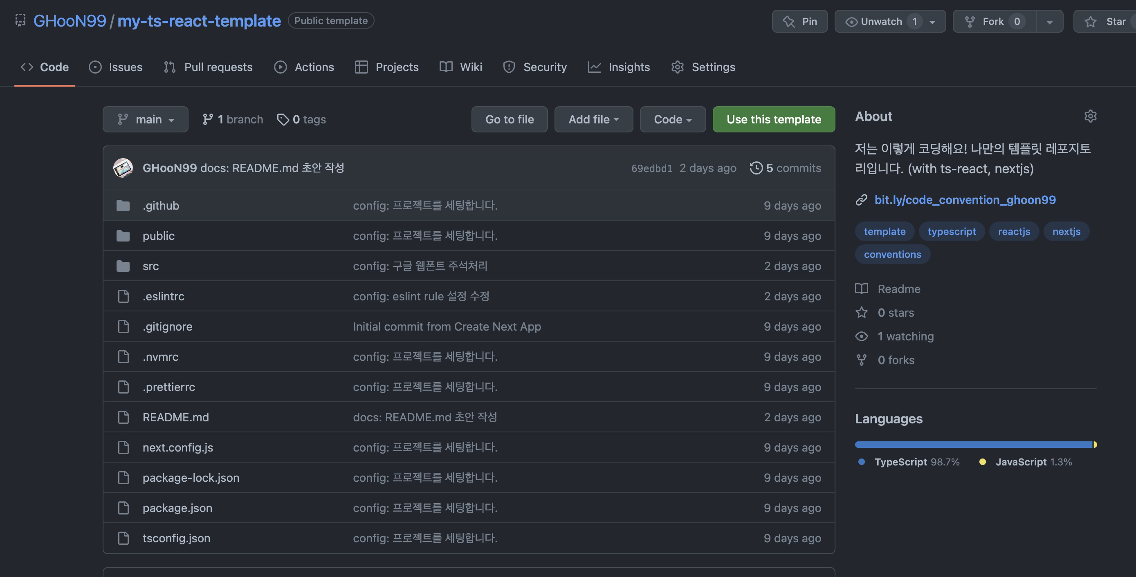
Task: Toggle Star for this repository
Action: pos(1107,22)
